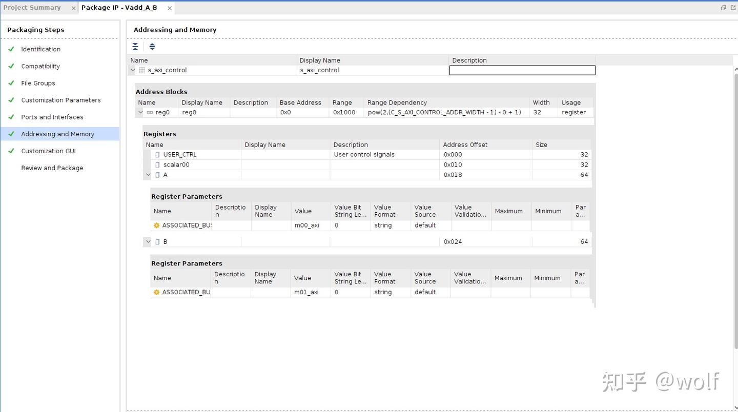Click the scalar00 register icon

158,164
